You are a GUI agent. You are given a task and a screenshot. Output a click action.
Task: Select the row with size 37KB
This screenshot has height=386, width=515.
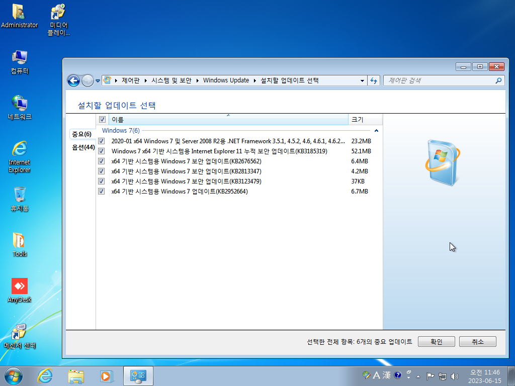pyautogui.click(x=239, y=181)
